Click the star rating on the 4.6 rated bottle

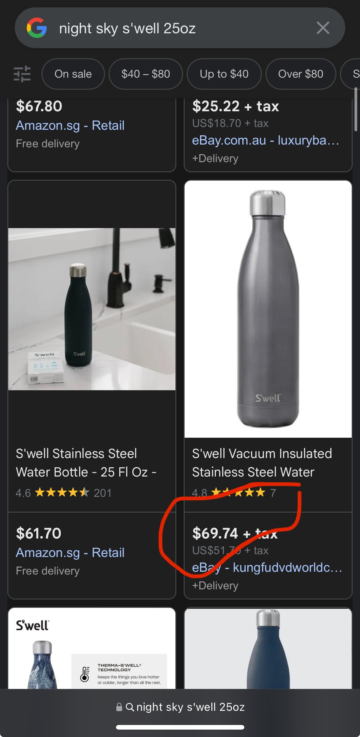[62, 493]
